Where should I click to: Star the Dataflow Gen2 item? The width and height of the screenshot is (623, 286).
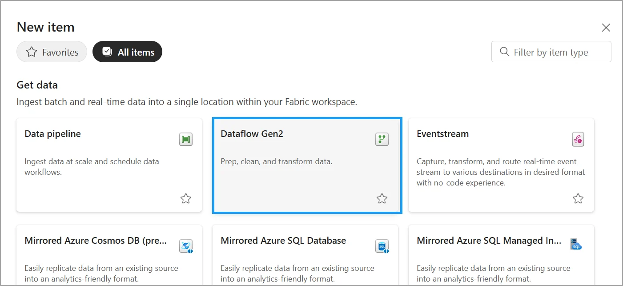(x=382, y=198)
